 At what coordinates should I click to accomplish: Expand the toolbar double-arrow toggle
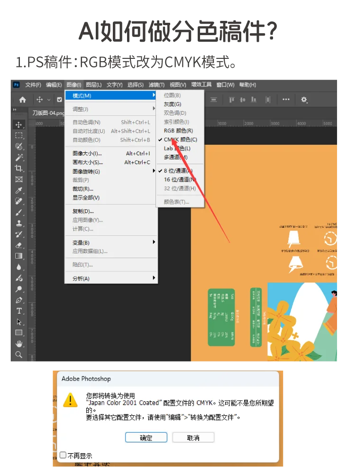[x=15, y=110]
